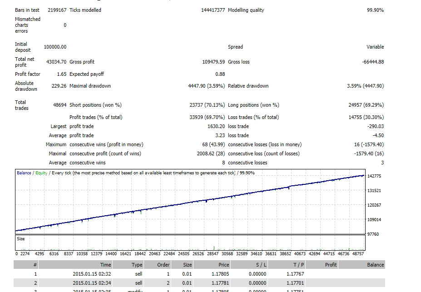The image size is (421, 292).
Task: Select the Profit factor value 1.65
Action: [61, 74]
